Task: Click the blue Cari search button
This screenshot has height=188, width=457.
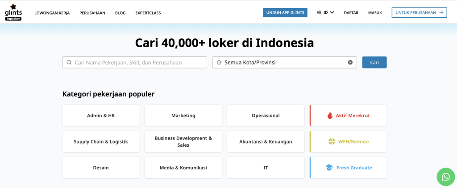Action: pos(374,63)
